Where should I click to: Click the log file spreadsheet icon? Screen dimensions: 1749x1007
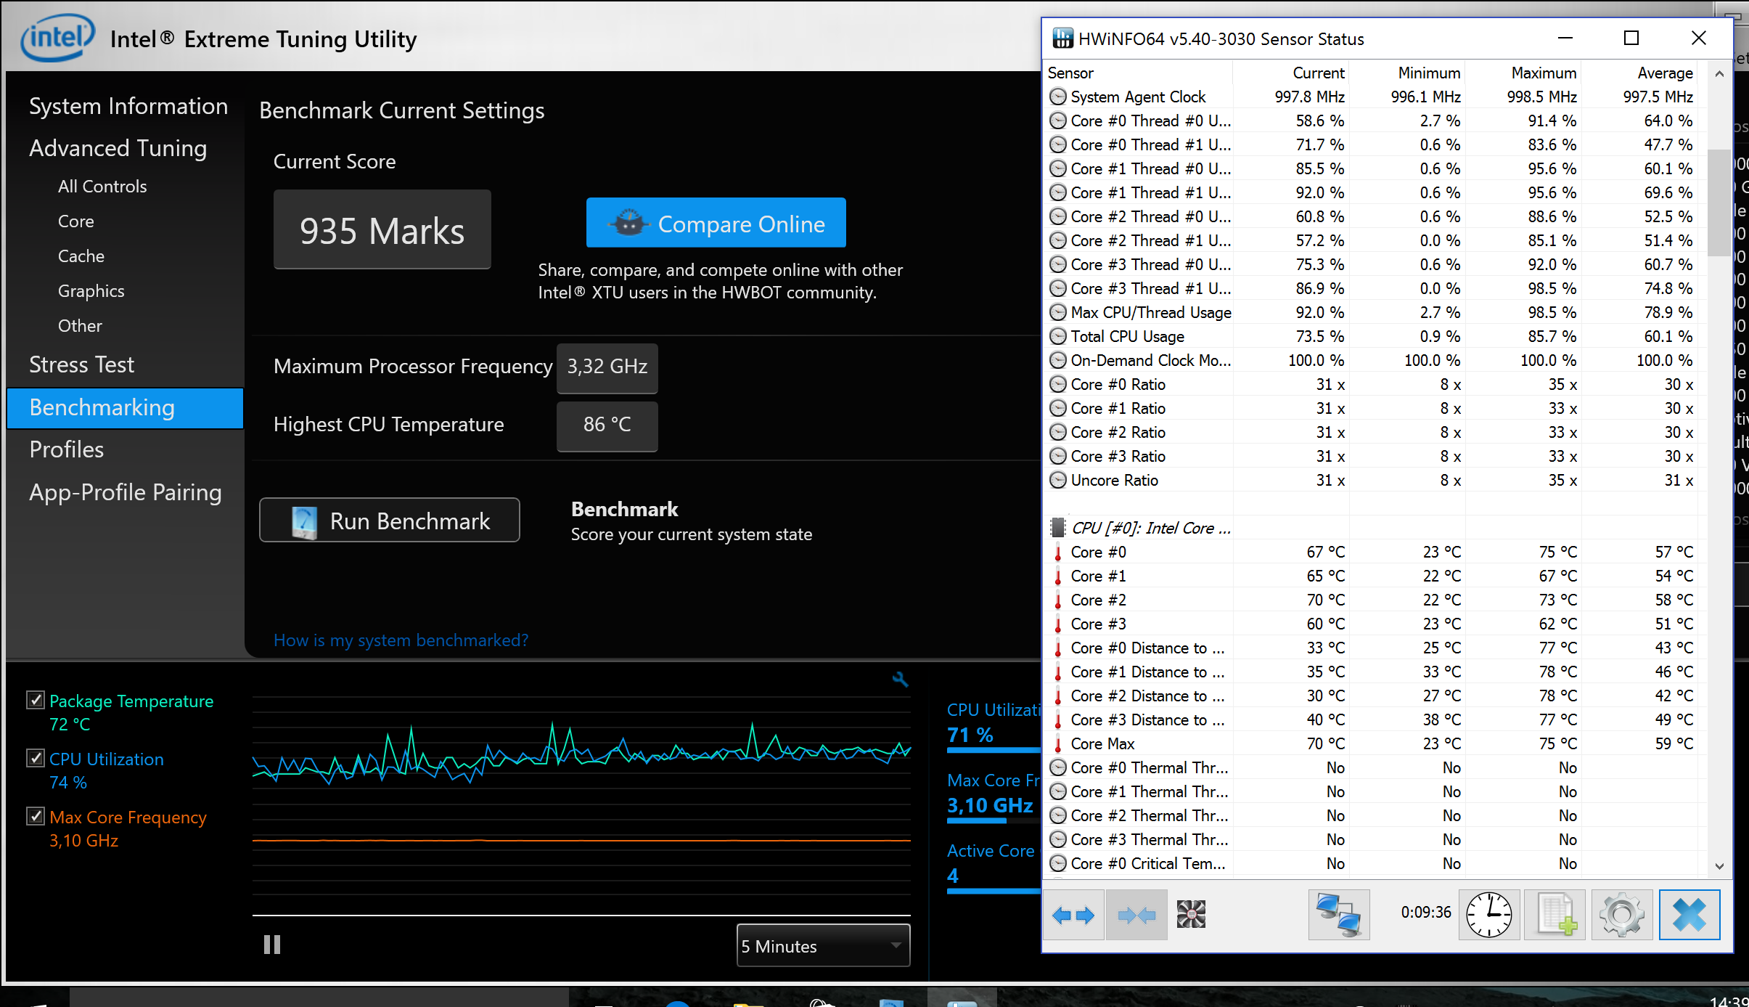tap(1555, 915)
